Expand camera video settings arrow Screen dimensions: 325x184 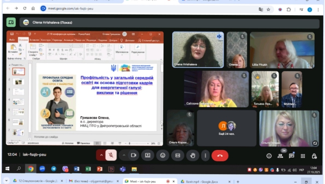[124, 155]
